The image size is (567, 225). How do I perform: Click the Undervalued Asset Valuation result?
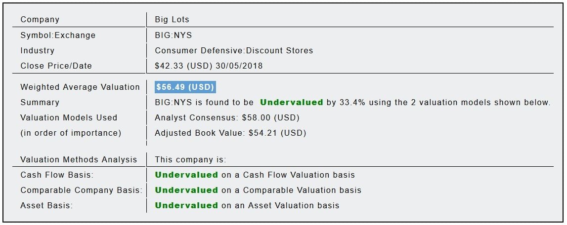pos(247,205)
